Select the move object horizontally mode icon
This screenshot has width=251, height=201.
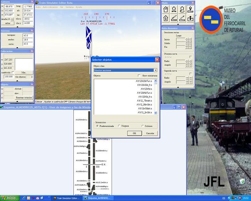[174, 10]
